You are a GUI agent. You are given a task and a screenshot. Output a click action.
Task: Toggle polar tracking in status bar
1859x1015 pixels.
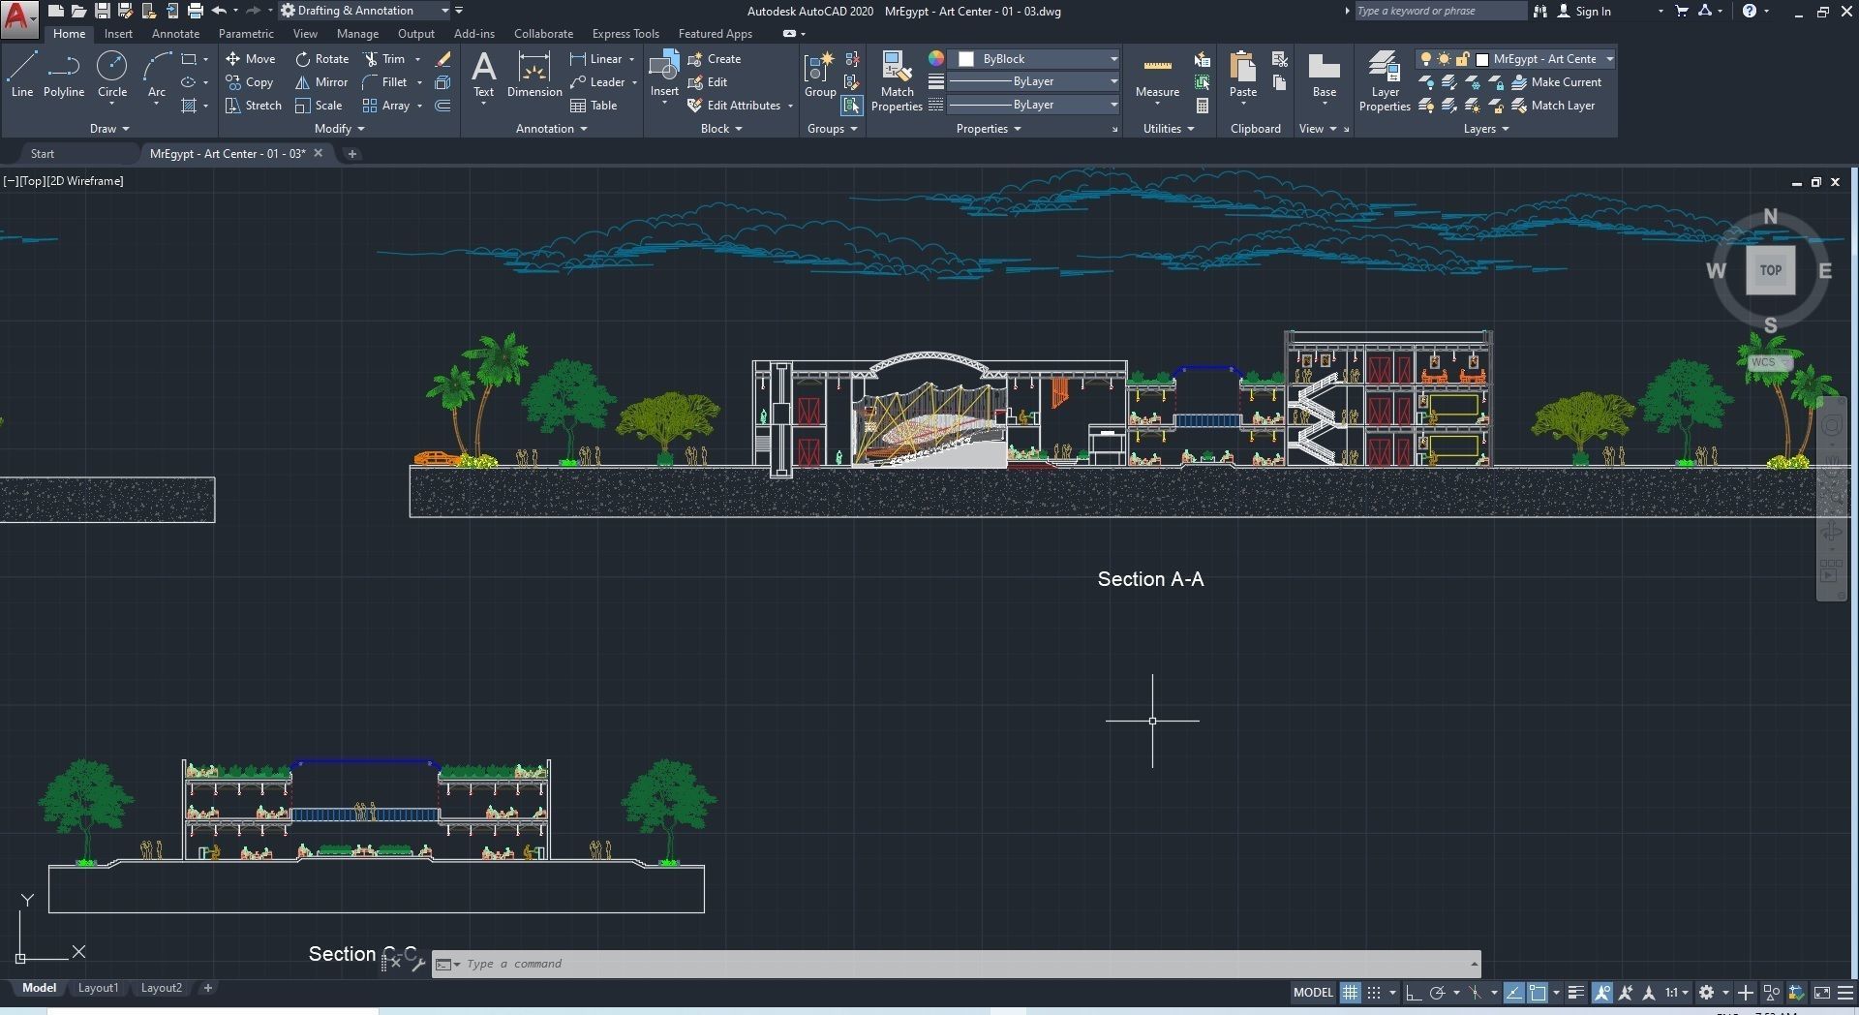click(x=1437, y=993)
